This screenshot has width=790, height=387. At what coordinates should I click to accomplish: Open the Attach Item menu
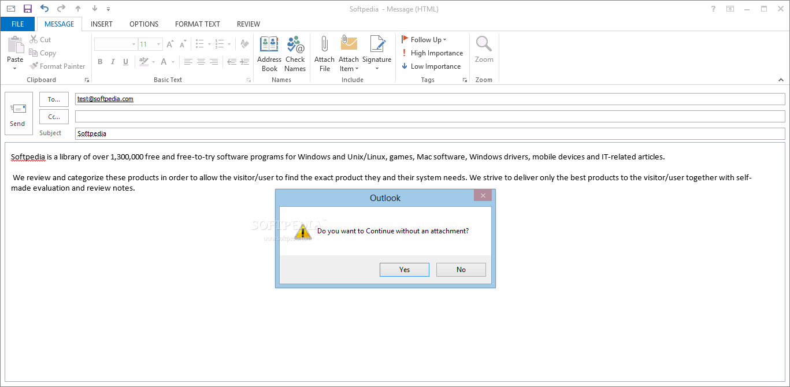[349, 54]
